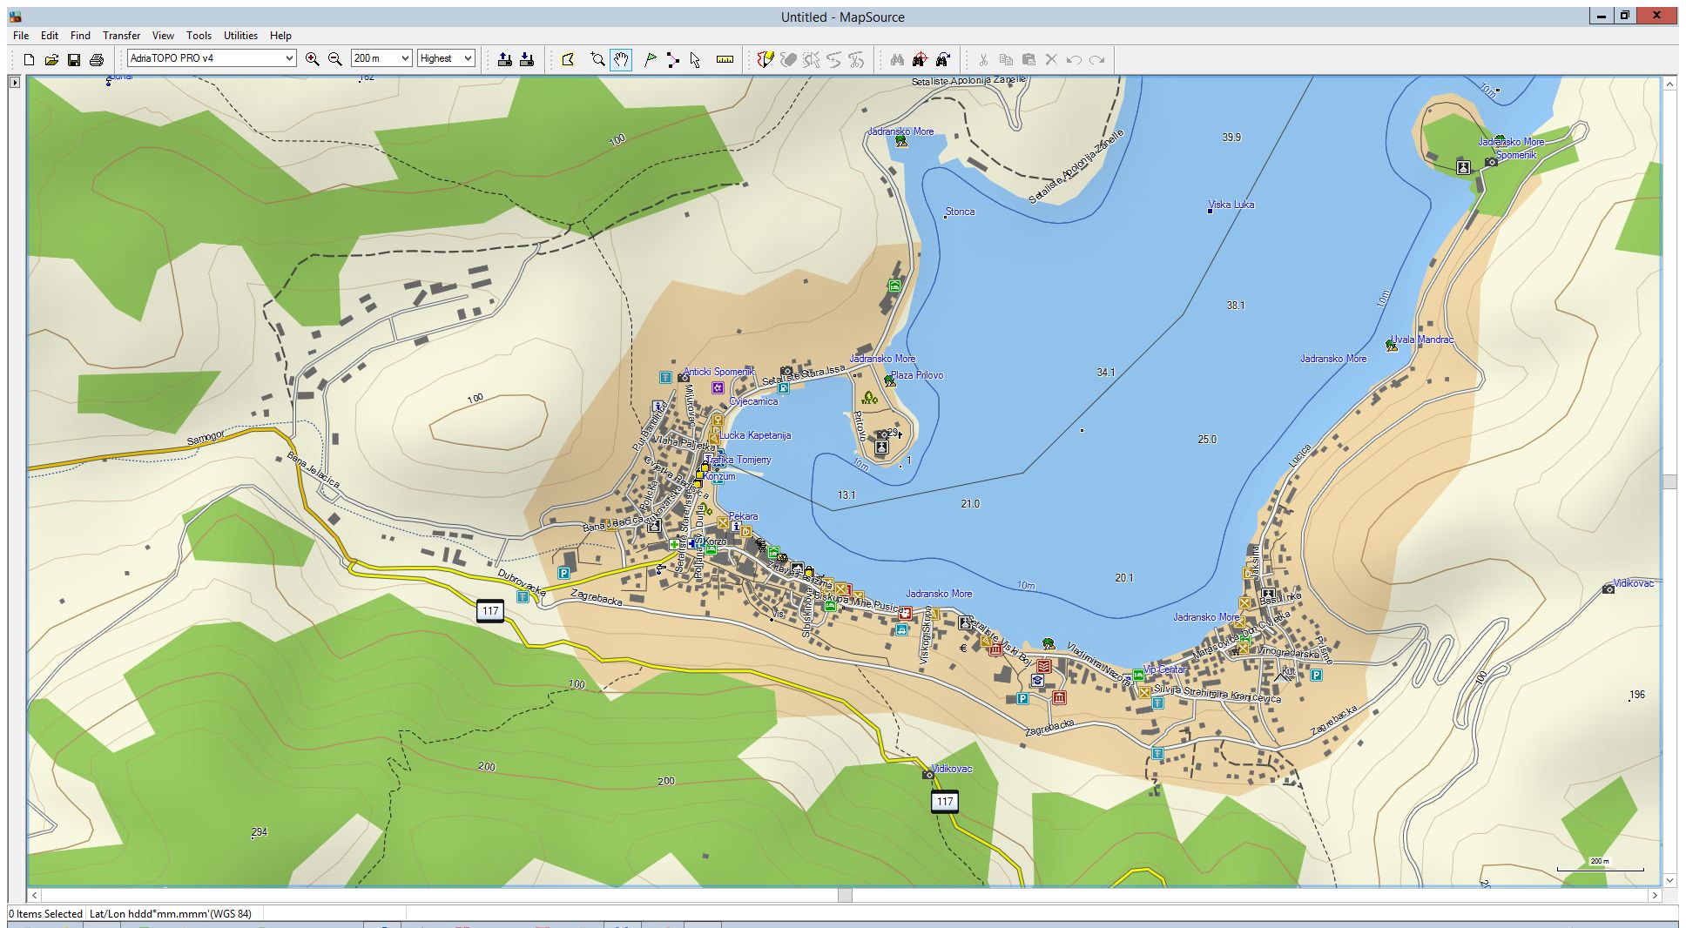The width and height of the screenshot is (1686, 928).
Task: Select the Distance/Bearing ruler tool
Action: click(725, 59)
